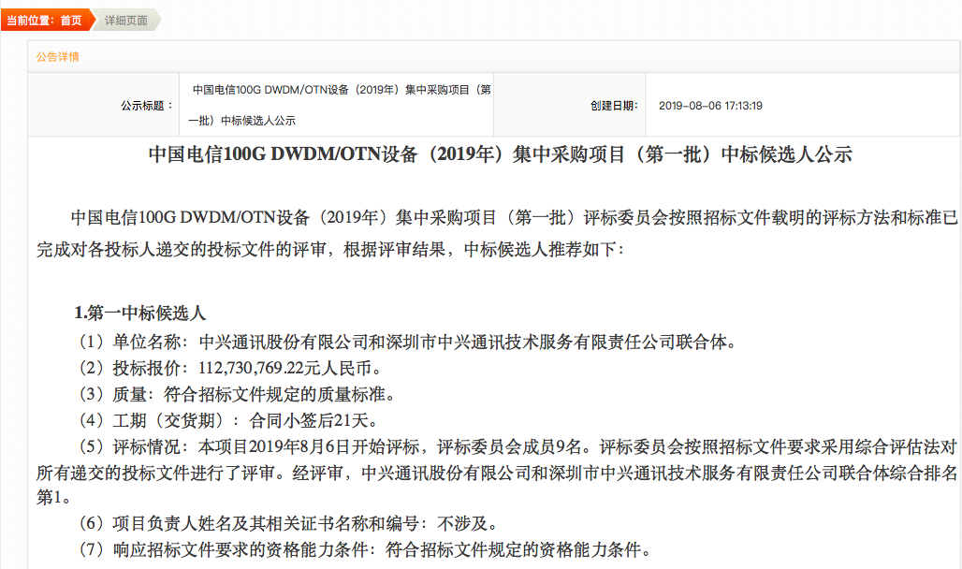Select the heading 1.第一中标候选人
Image resolution: width=962 pixels, height=569 pixels.
pos(139,313)
